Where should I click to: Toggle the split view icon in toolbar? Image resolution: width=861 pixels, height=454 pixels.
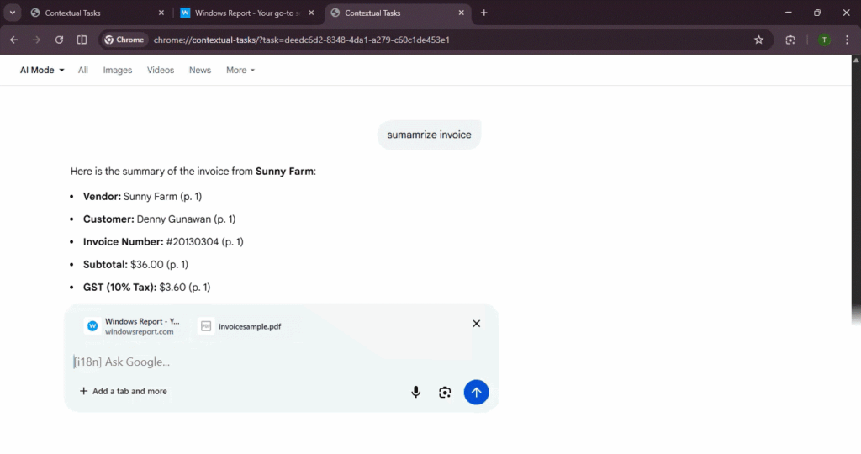pos(82,40)
